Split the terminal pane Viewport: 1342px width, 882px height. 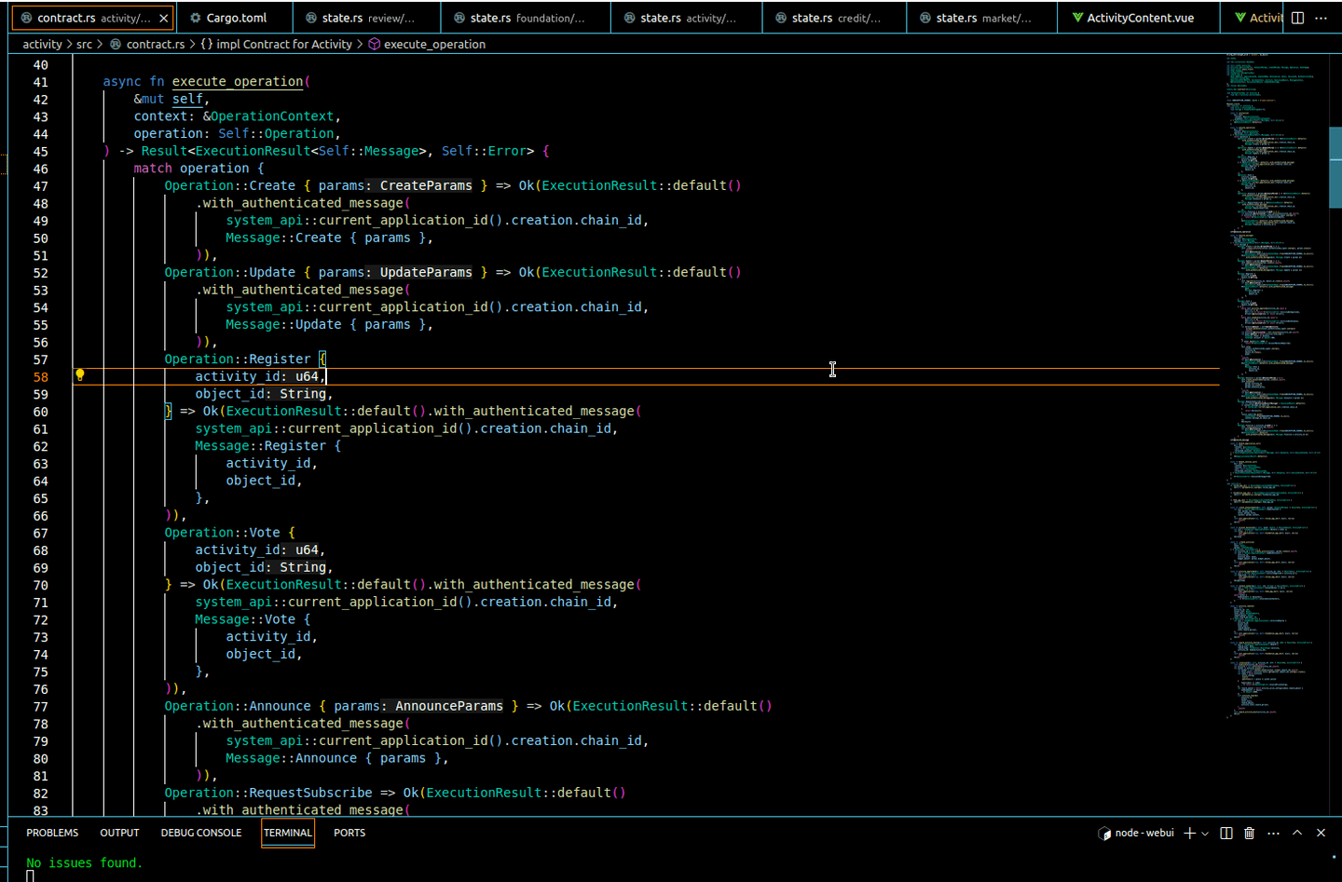coord(1226,833)
